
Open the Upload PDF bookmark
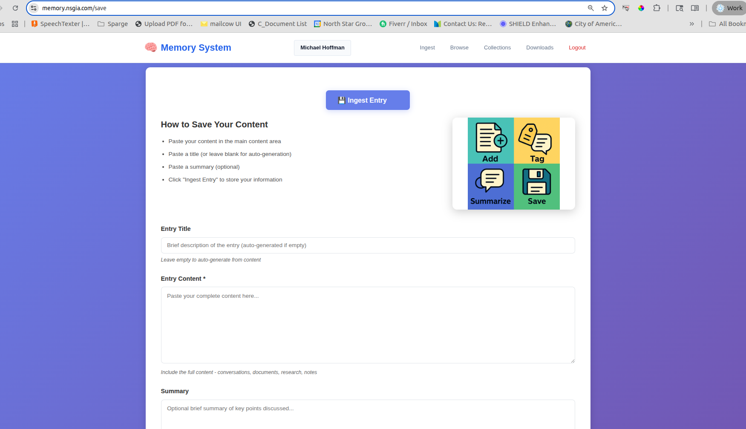point(164,24)
